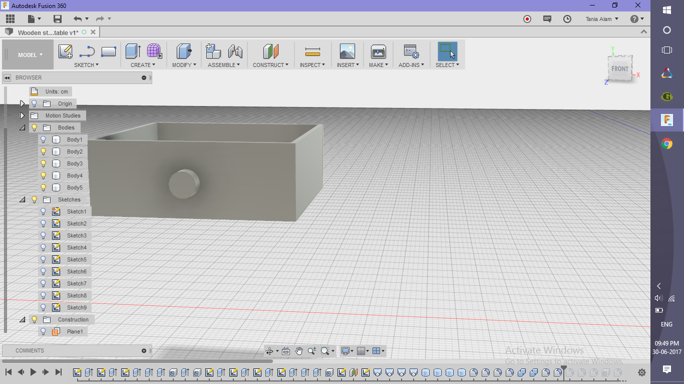Expand the Motion Studies folder
Screen dimensions: 684x384
pyautogui.click(x=22, y=115)
